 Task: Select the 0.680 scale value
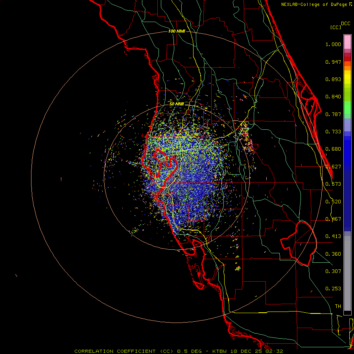333,149
